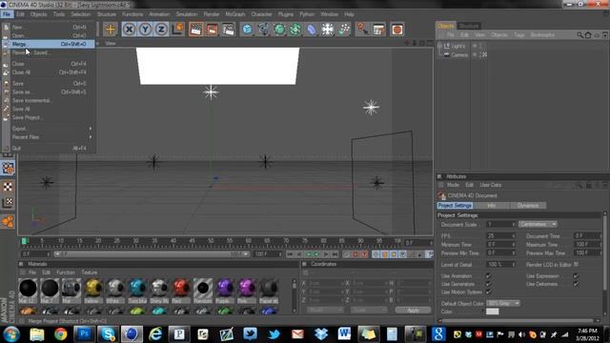The height and width of the screenshot is (343, 610).
Task: Expand the Recent Files submenu
Action: (49, 137)
